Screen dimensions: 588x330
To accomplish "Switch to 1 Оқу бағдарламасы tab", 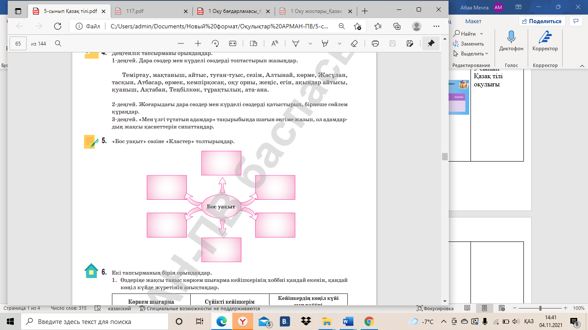I will tap(235, 11).
